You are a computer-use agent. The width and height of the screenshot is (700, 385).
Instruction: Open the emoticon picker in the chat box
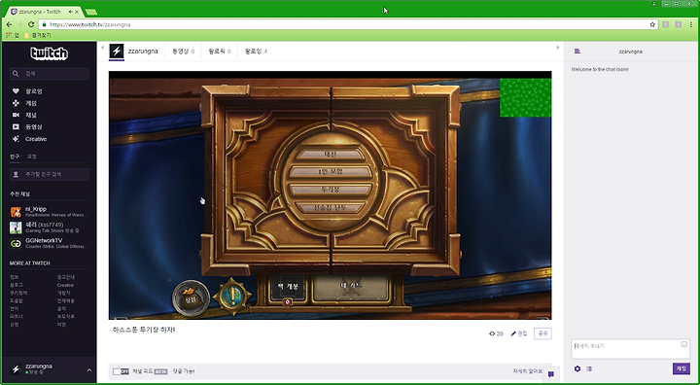[x=683, y=344]
